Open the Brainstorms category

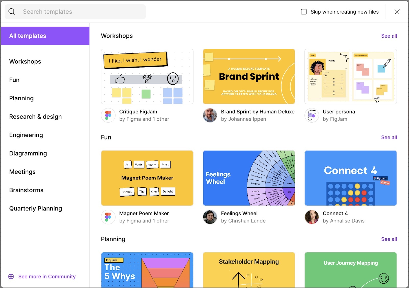pos(26,190)
